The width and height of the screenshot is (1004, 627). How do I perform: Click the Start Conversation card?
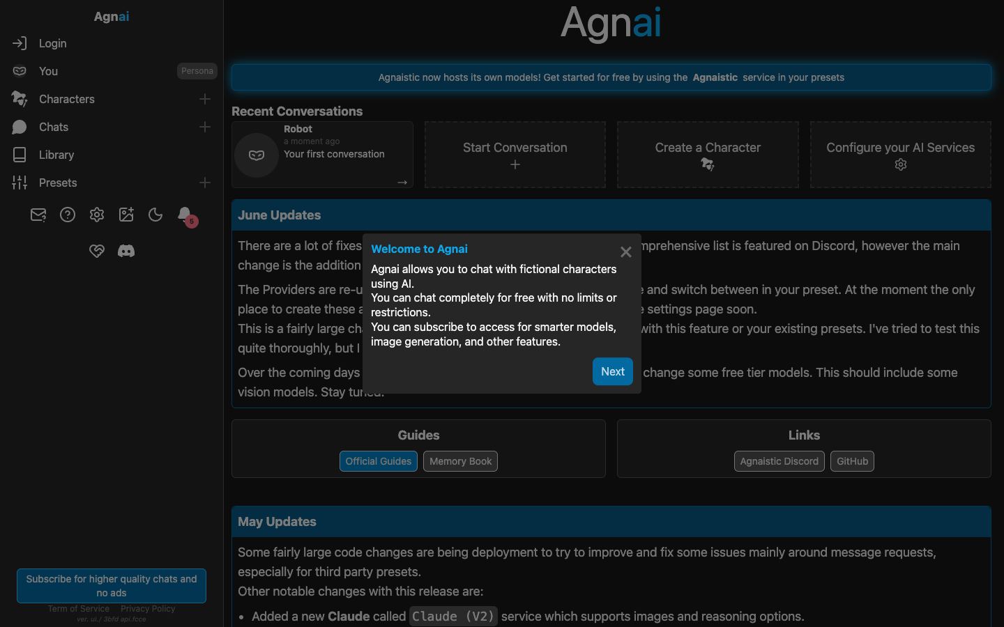pyautogui.click(x=515, y=155)
